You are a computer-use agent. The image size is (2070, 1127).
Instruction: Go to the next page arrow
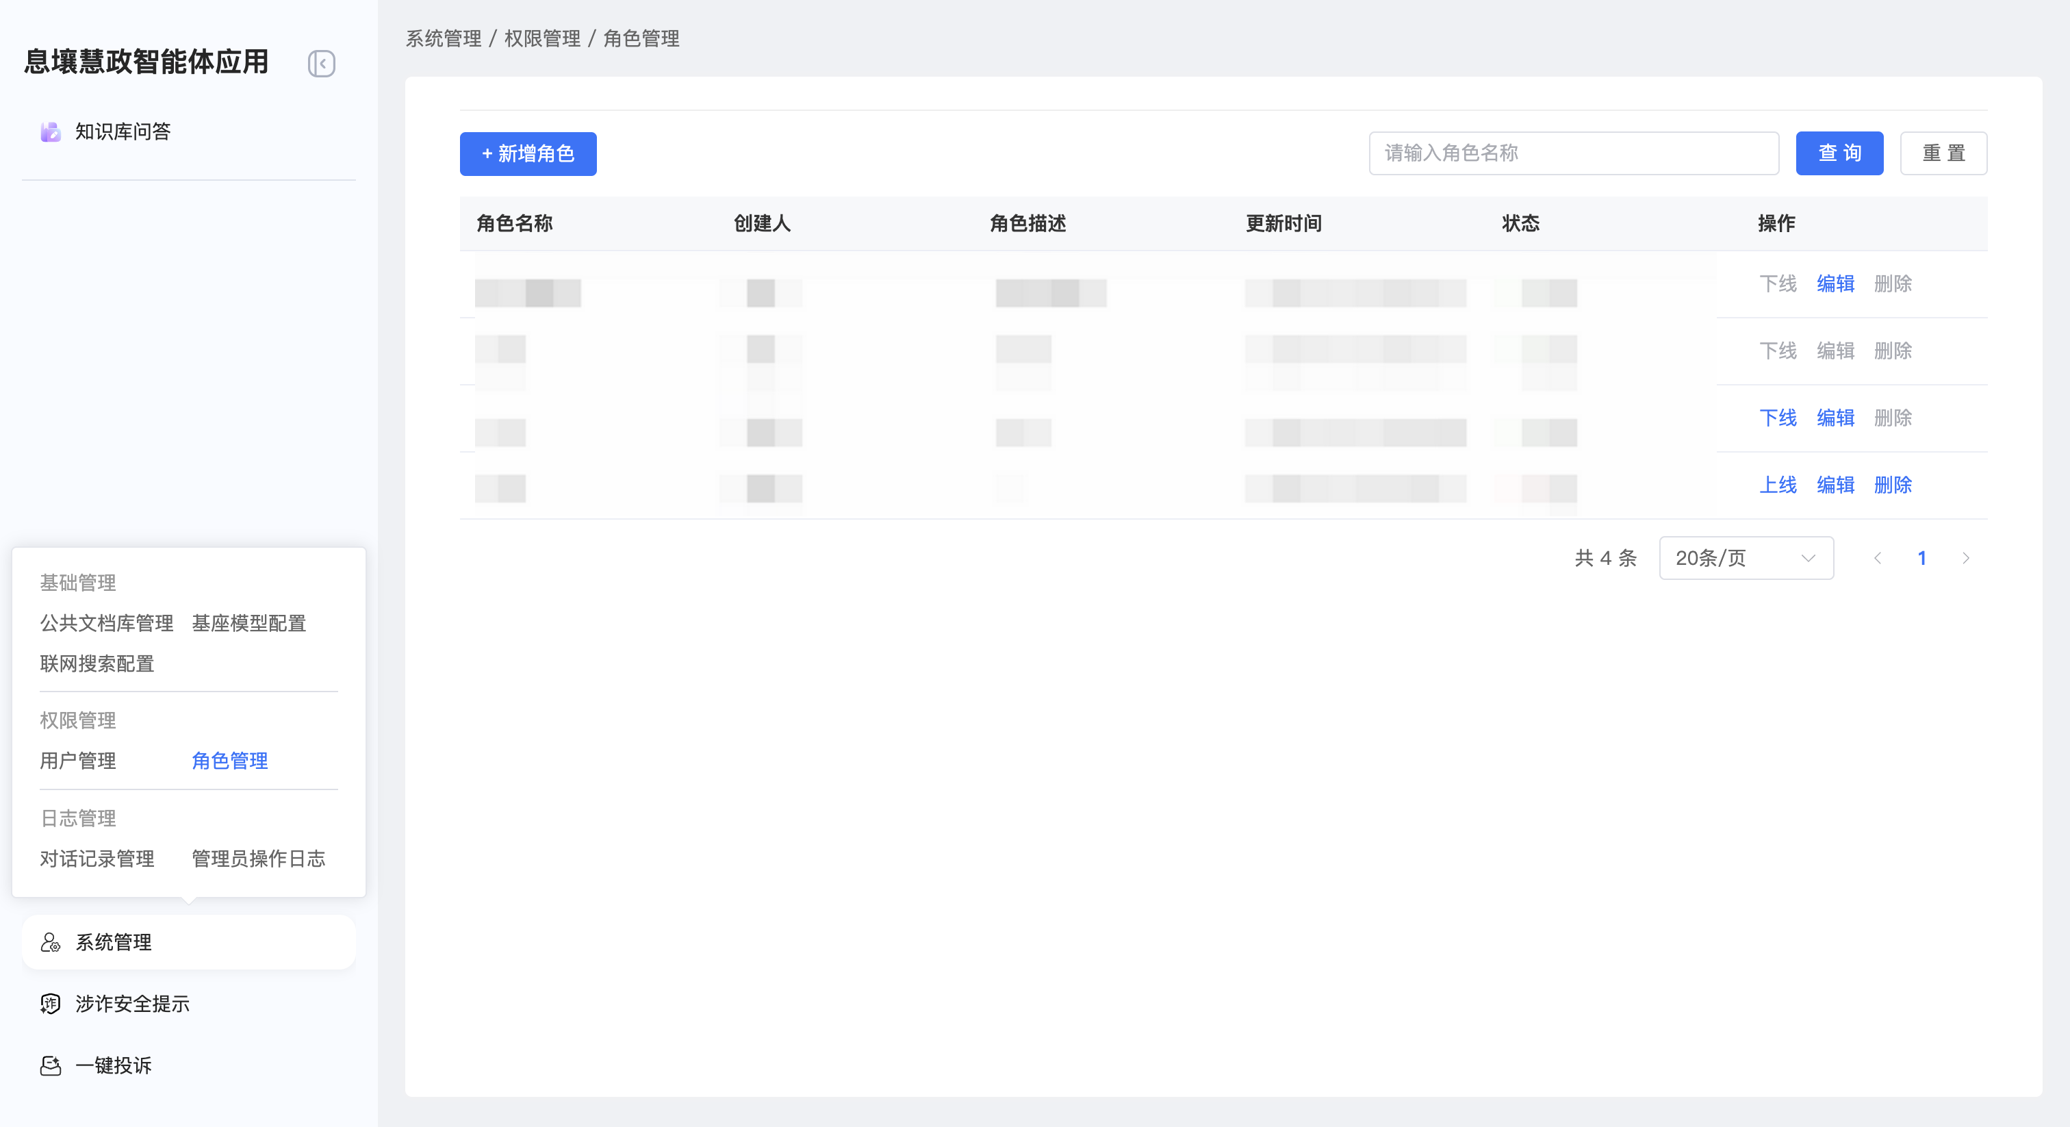(x=1965, y=558)
